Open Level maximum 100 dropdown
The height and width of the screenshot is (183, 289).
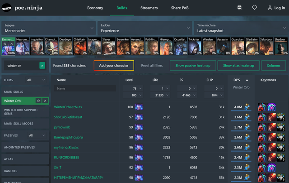pos(133,95)
